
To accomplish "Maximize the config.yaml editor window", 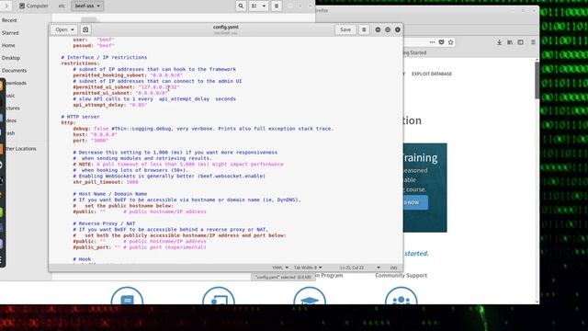I will (388, 29).
